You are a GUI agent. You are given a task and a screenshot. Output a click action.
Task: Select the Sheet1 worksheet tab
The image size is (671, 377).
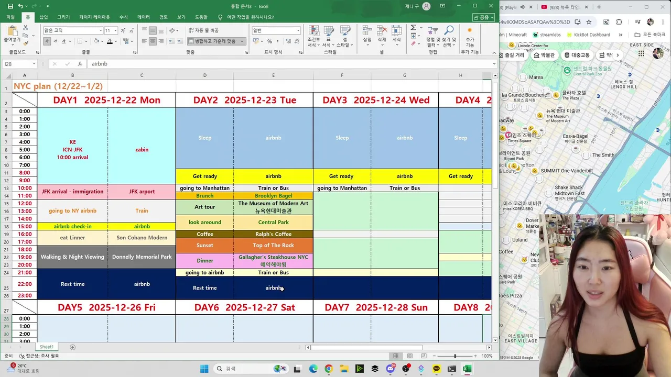[47, 347]
